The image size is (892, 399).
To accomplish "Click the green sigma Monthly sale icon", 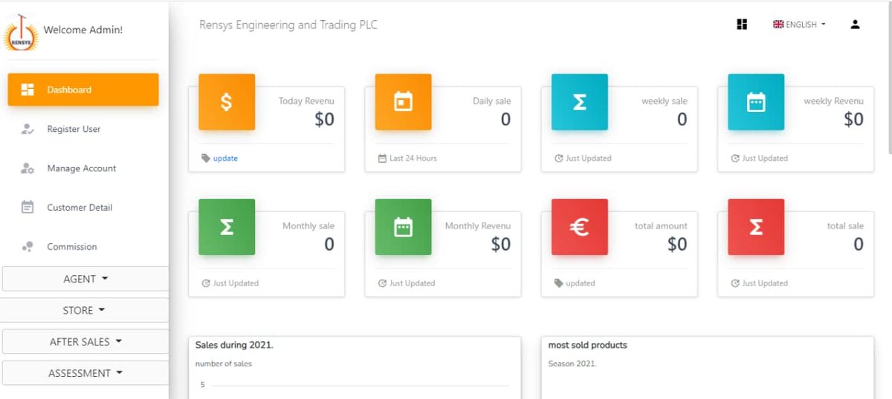I will coord(227,227).
